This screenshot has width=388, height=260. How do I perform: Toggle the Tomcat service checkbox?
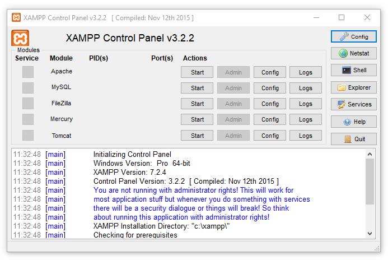point(28,136)
